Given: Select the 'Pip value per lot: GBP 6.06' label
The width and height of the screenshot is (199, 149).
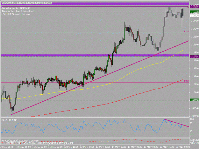Looking at the screenshot, I should (x=16, y=8).
